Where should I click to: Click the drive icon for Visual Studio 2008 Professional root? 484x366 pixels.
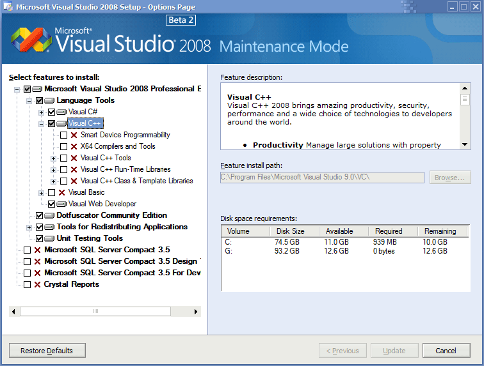click(37, 89)
